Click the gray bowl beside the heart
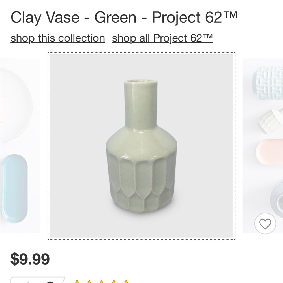283x283 pixels. click(x=277, y=195)
